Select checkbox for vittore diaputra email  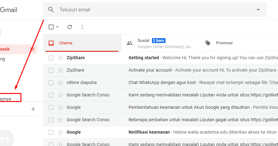coord(51,83)
